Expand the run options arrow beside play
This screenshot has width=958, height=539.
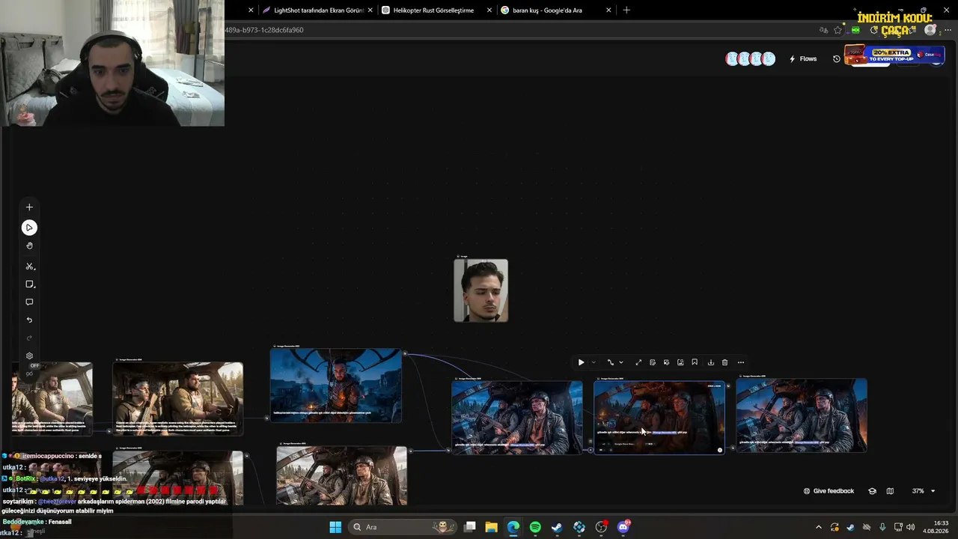(594, 362)
